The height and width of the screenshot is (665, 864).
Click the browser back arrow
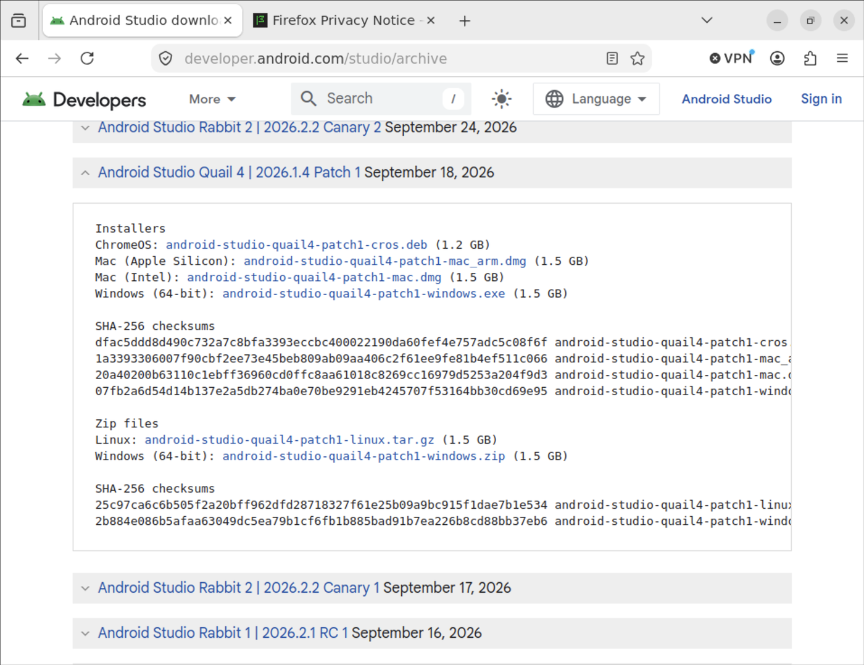(x=22, y=59)
